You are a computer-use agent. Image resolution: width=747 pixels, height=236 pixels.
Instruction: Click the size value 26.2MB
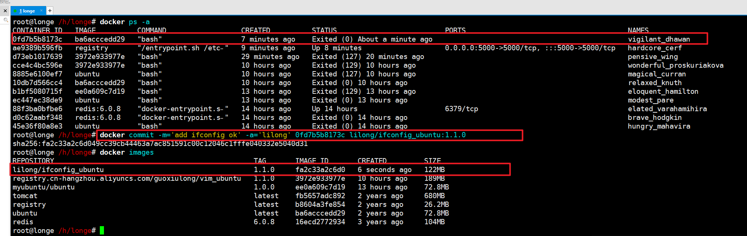(x=437, y=205)
